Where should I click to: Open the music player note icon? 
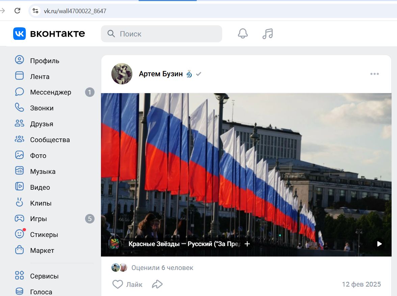coord(268,33)
